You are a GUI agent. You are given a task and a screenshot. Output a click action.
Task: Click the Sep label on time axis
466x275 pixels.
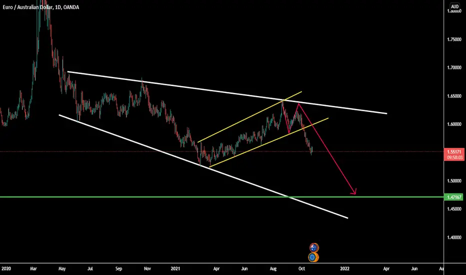(118, 269)
